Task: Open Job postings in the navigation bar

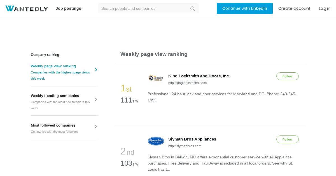Action: [68, 8]
